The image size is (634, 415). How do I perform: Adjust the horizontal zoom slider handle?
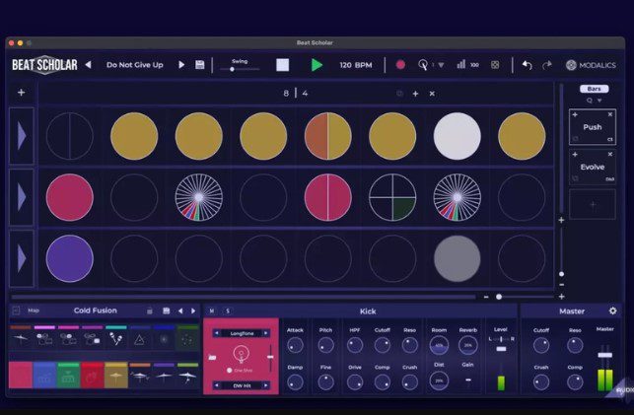[x=499, y=297]
